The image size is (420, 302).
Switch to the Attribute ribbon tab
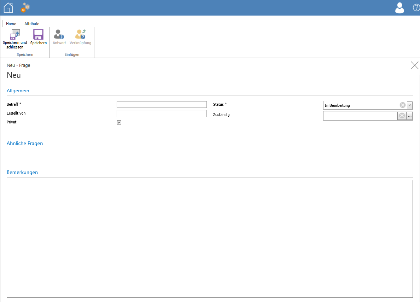(x=32, y=24)
